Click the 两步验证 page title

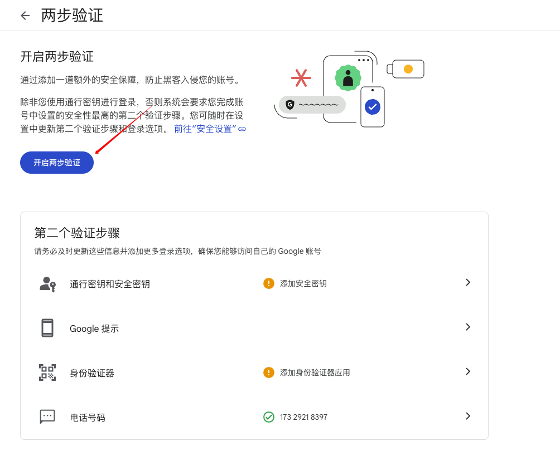tap(72, 16)
